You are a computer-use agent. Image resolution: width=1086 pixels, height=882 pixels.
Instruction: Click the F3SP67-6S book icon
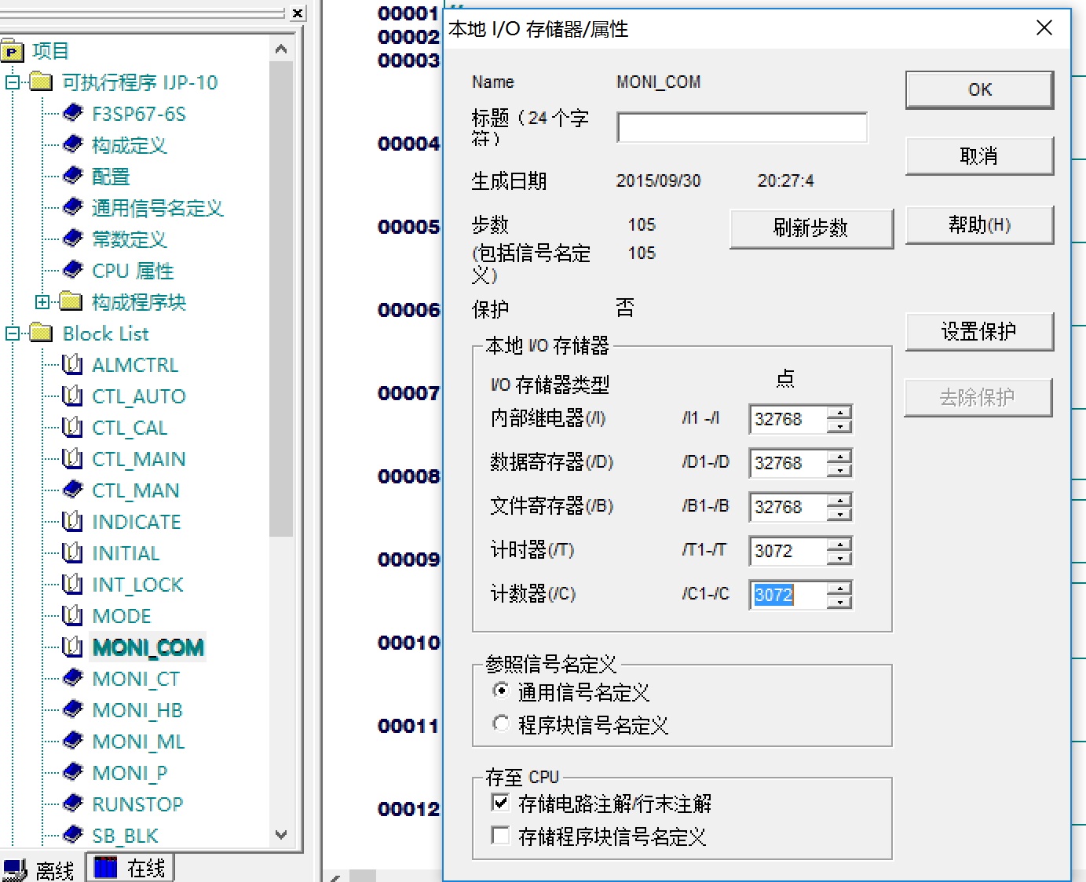pos(73,113)
